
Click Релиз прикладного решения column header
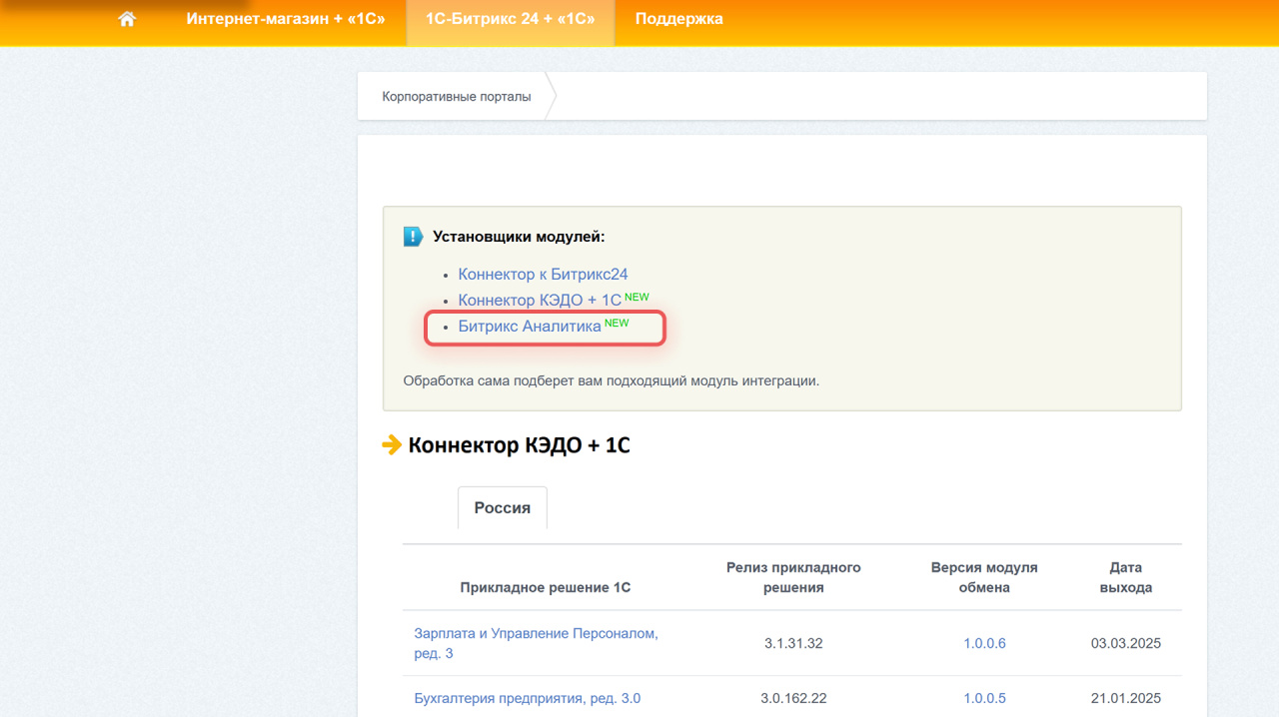click(793, 577)
